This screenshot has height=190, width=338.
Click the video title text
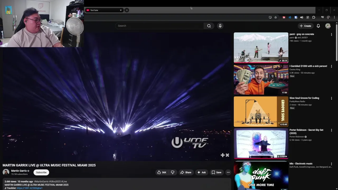point(49,165)
